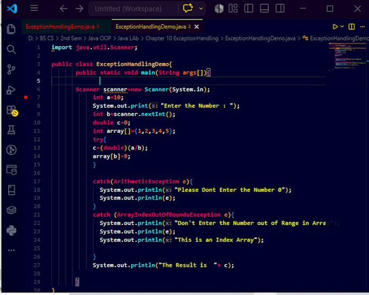Click class name 'ExceptionHandlingDemo' on line 3
The image size is (369, 295).
coord(132,64)
